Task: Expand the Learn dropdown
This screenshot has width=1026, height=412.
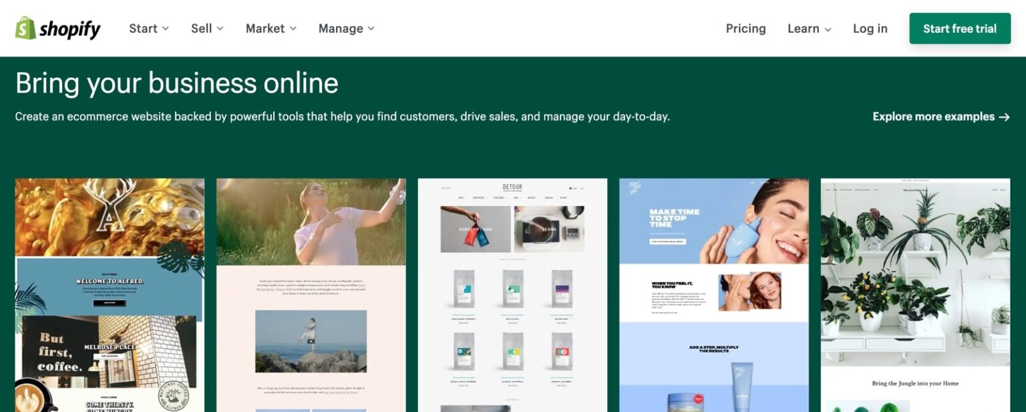Action: point(809,29)
